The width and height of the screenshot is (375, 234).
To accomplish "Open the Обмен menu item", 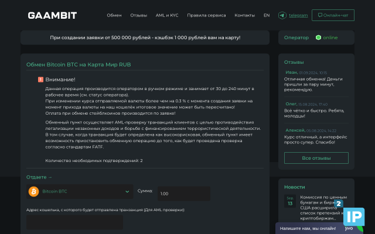I will pyautogui.click(x=114, y=15).
